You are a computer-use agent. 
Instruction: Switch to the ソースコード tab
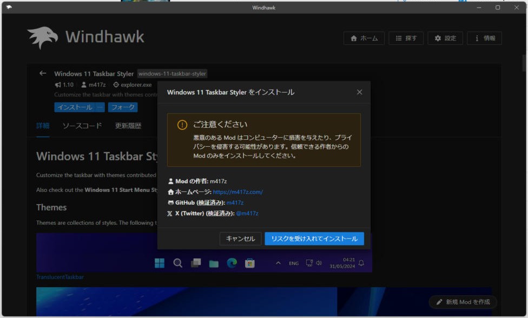tap(82, 126)
